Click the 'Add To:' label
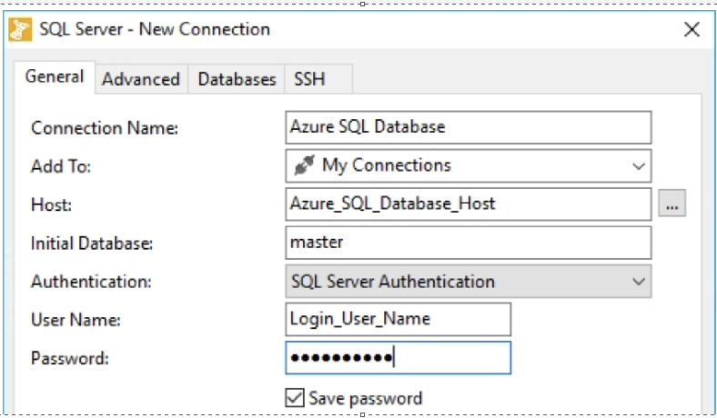717x418 pixels. [x=61, y=166]
